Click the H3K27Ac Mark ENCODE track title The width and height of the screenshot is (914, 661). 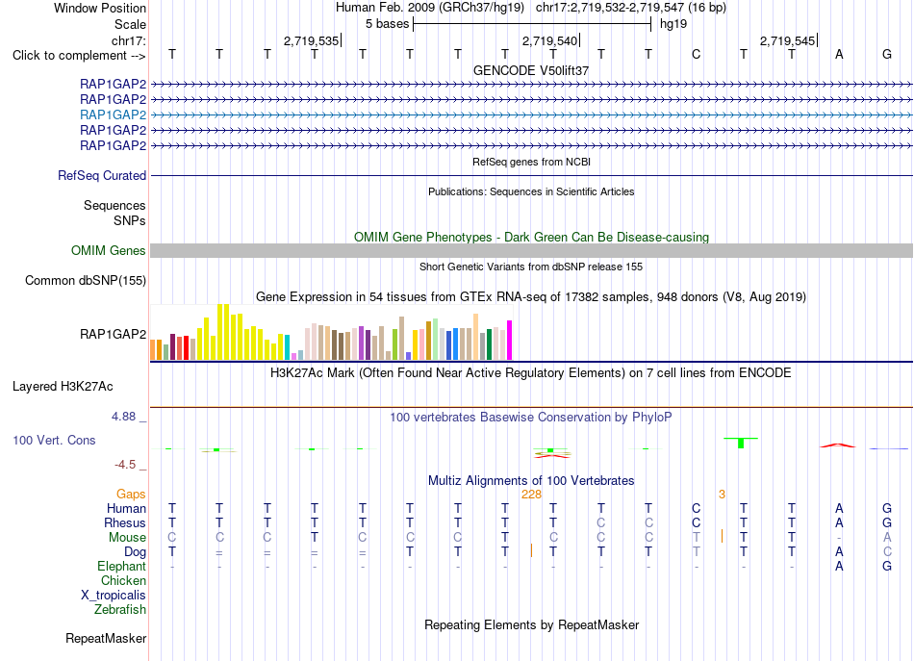pos(531,373)
